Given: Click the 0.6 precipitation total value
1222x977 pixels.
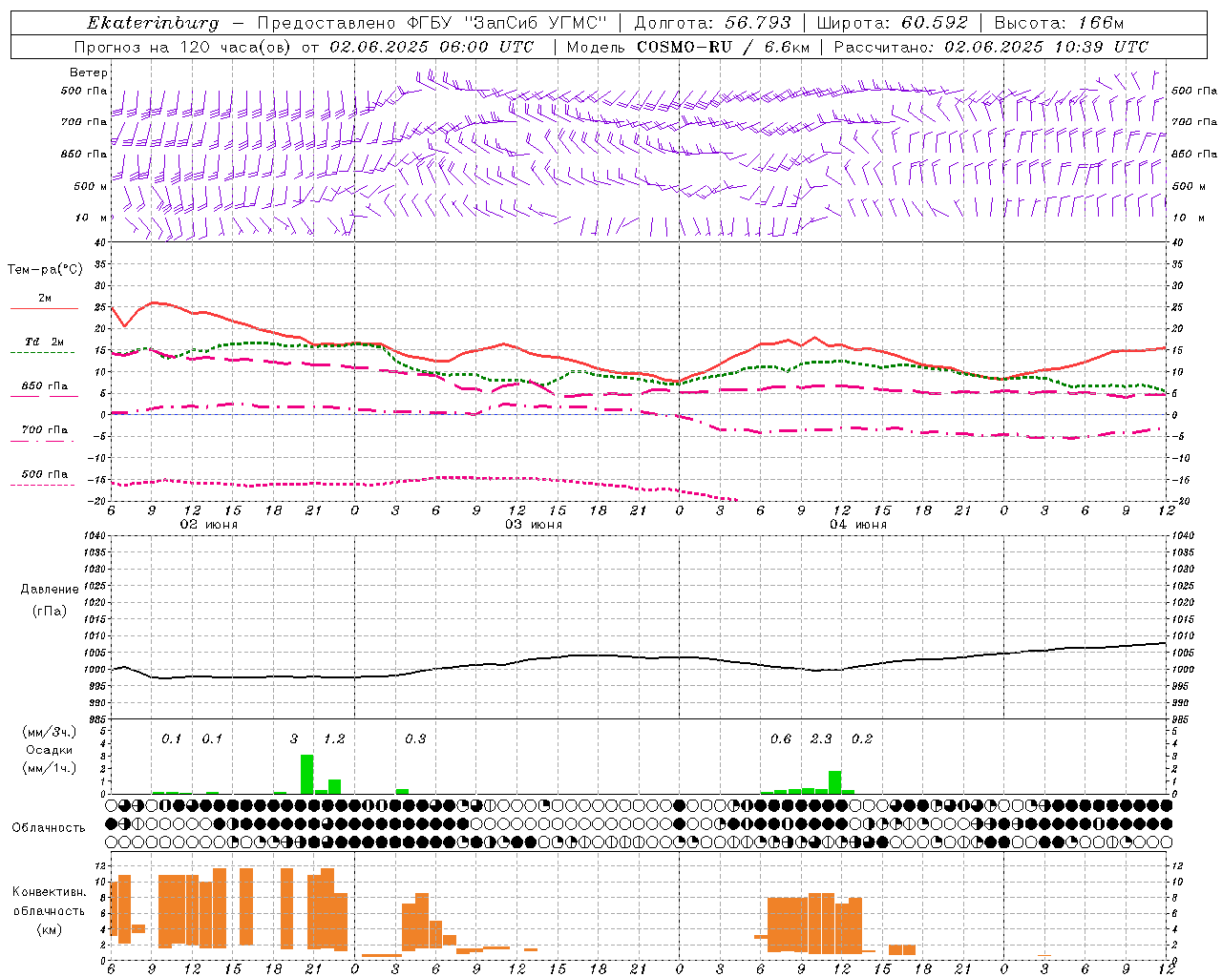Looking at the screenshot, I should pos(781,738).
